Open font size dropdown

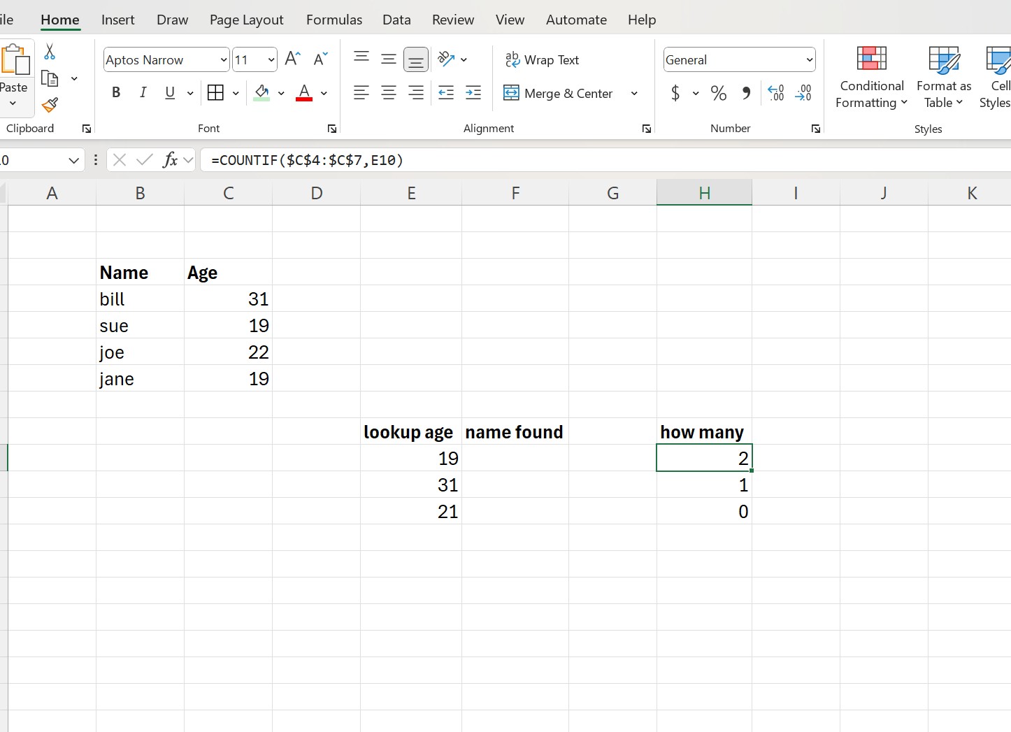point(271,60)
